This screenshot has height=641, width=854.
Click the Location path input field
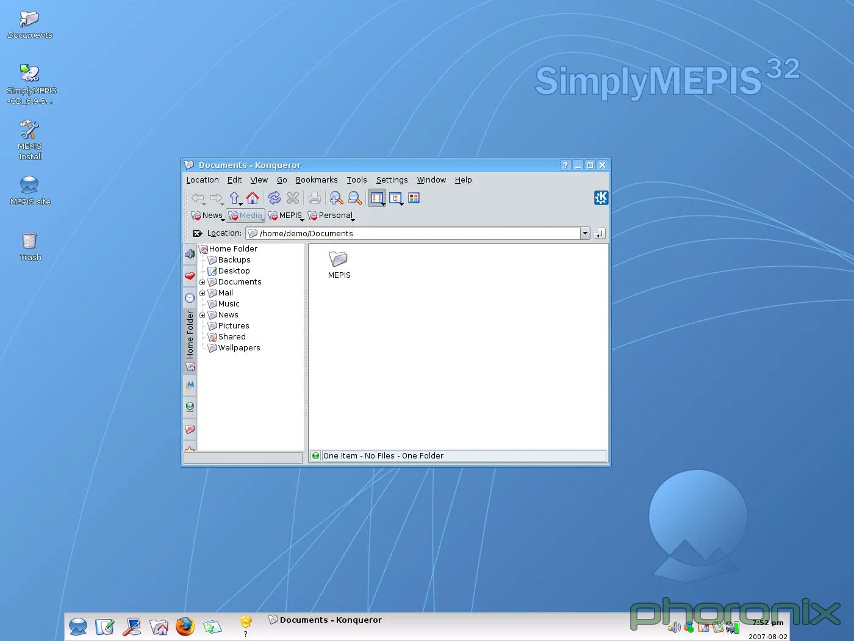coord(414,233)
